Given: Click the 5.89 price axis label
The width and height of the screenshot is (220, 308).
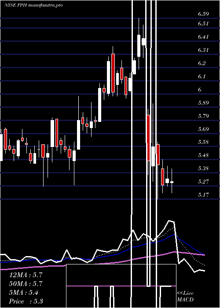Looking at the screenshot, I should 203,103.
